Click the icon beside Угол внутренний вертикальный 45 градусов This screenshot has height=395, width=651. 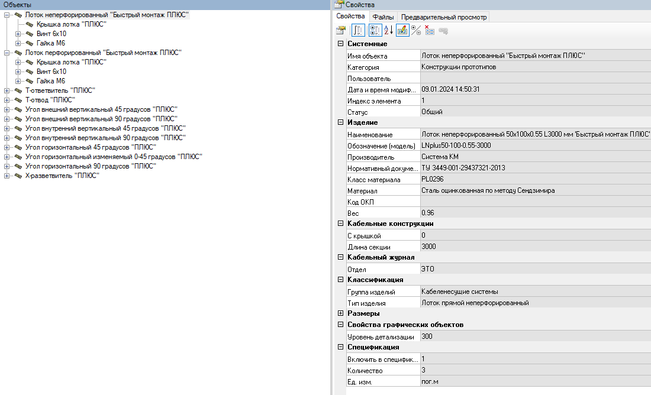coord(18,128)
